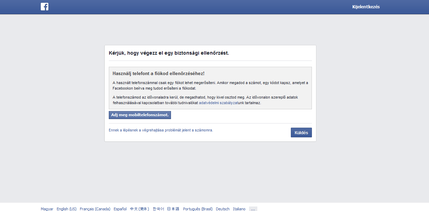Switch language to English (US)
429x211 pixels.
67,209
